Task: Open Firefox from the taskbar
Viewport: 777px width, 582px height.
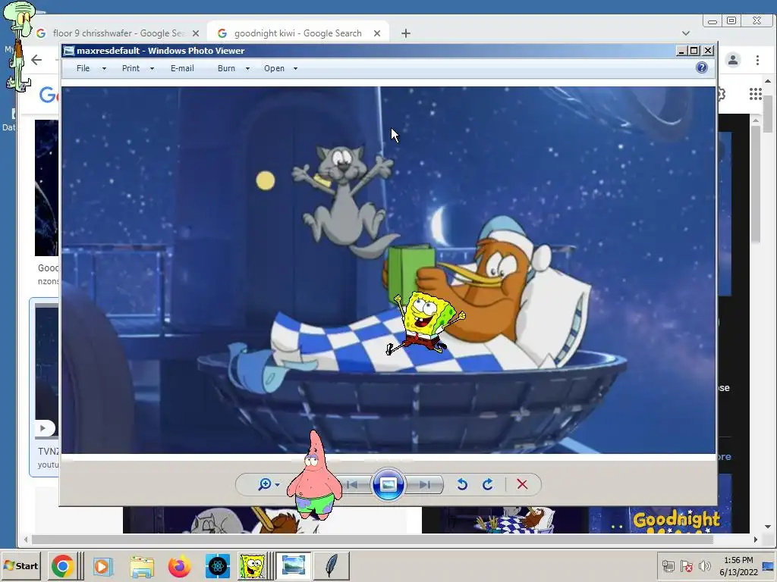Action: click(x=179, y=566)
